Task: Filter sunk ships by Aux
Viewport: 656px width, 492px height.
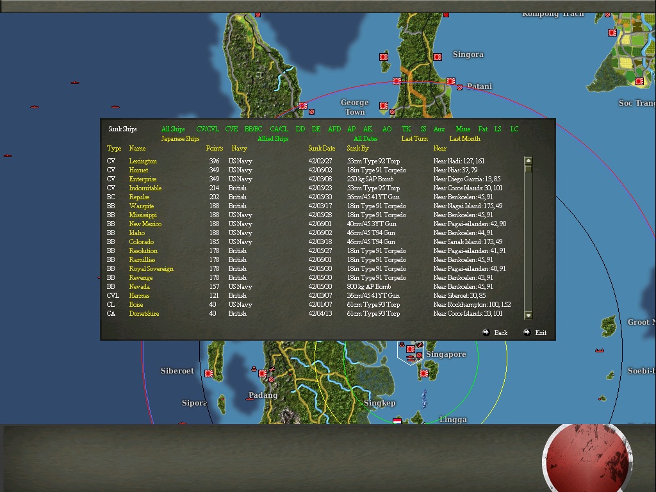Action: pyautogui.click(x=439, y=129)
